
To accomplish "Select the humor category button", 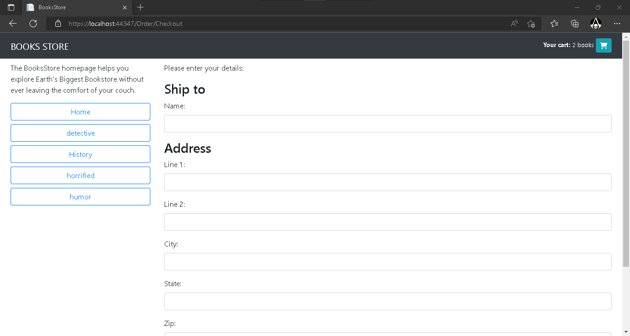I will click(80, 197).
